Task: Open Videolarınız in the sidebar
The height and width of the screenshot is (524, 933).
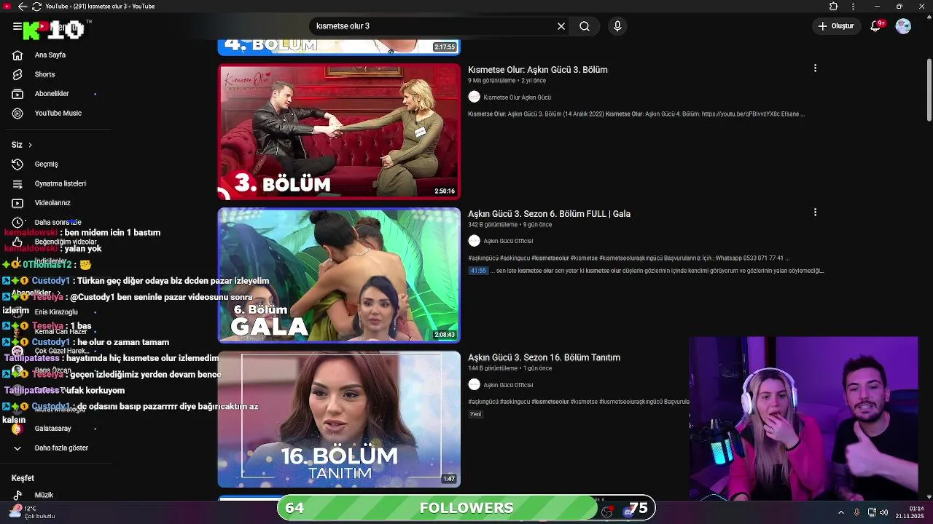Action: click(52, 203)
